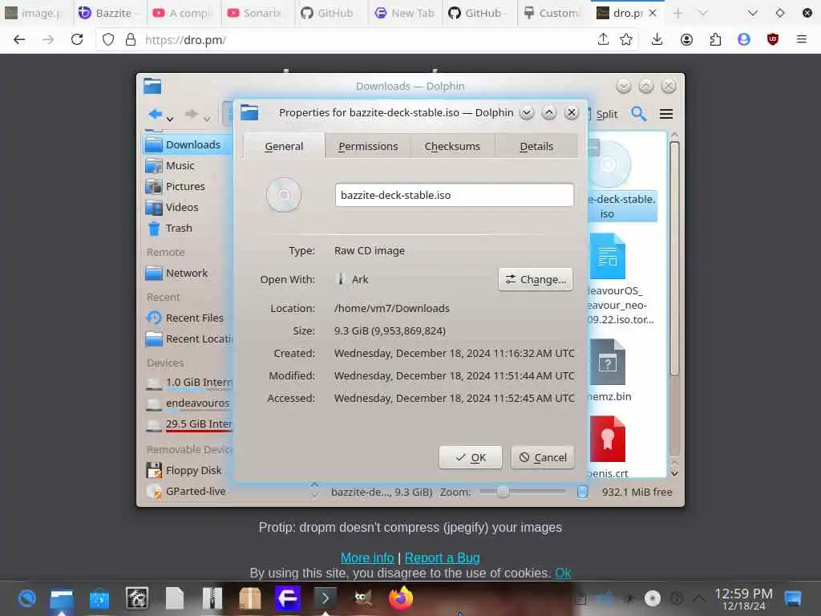The height and width of the screenshot is (616, 821).
Task: Open the Music folder in sidebar
Action: (x=188, y=165)
